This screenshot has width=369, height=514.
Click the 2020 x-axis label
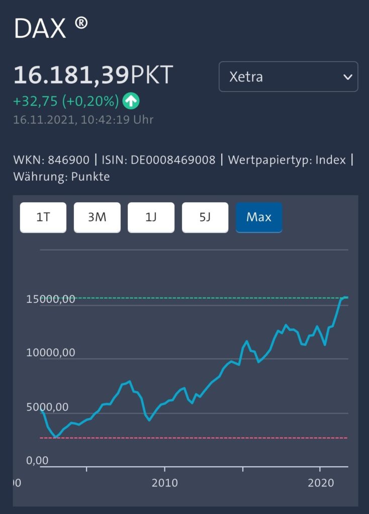[321, 483]
